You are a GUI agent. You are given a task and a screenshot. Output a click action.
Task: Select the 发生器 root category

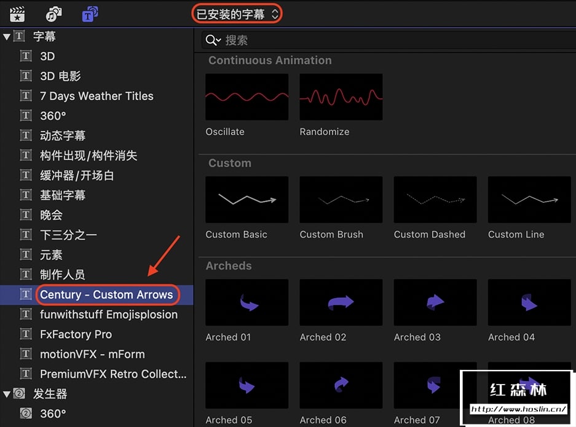click(x=97, y=394)
